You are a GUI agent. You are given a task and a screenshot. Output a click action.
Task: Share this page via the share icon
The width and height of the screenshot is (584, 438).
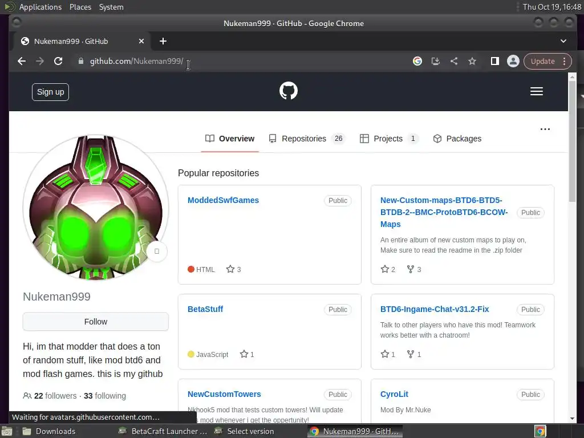click(x=453, y=61)
